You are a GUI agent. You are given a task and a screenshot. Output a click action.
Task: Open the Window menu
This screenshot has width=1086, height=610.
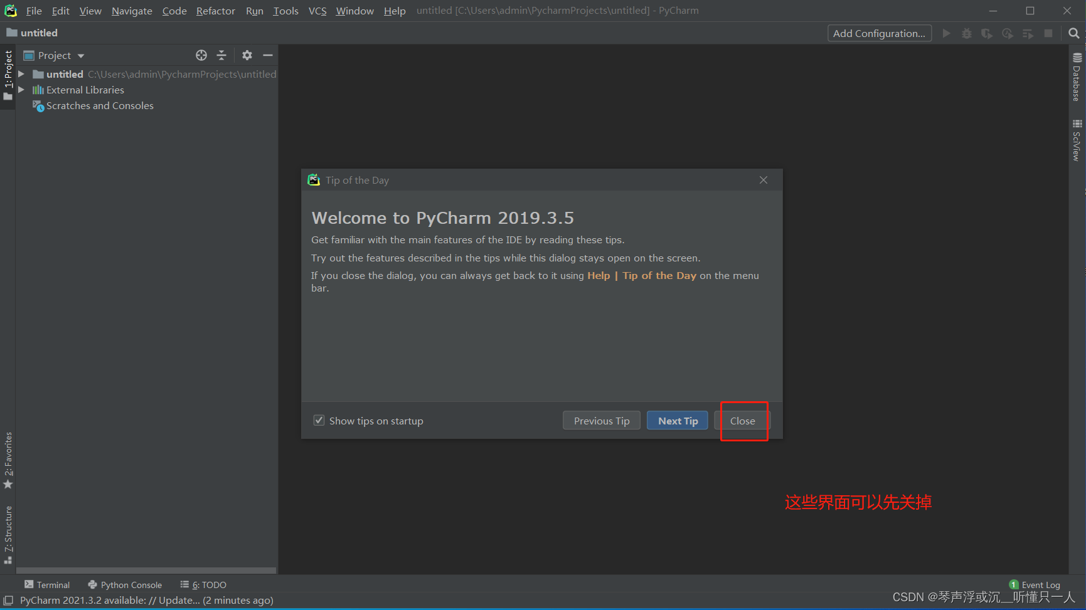coord(354,11)
